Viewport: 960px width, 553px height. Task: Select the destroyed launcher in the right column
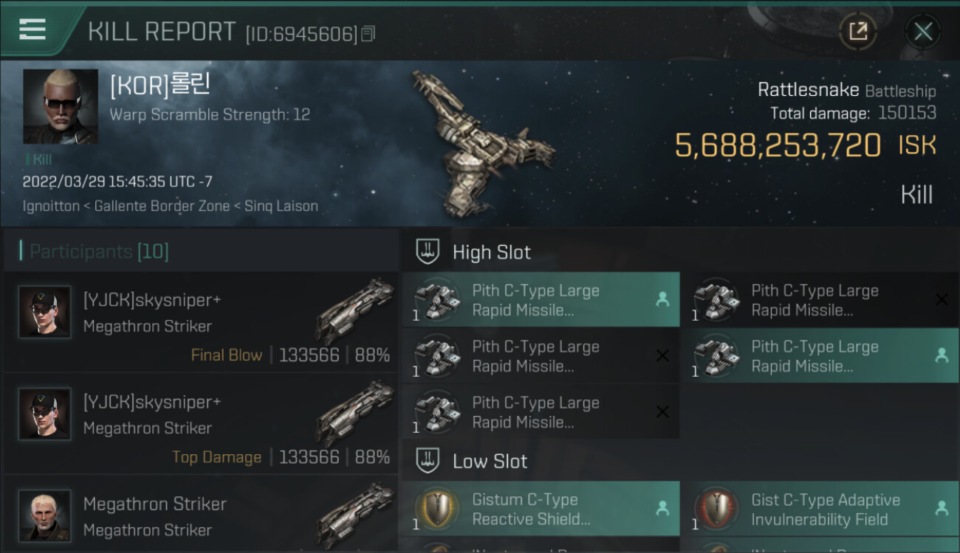tap(820, 300)
